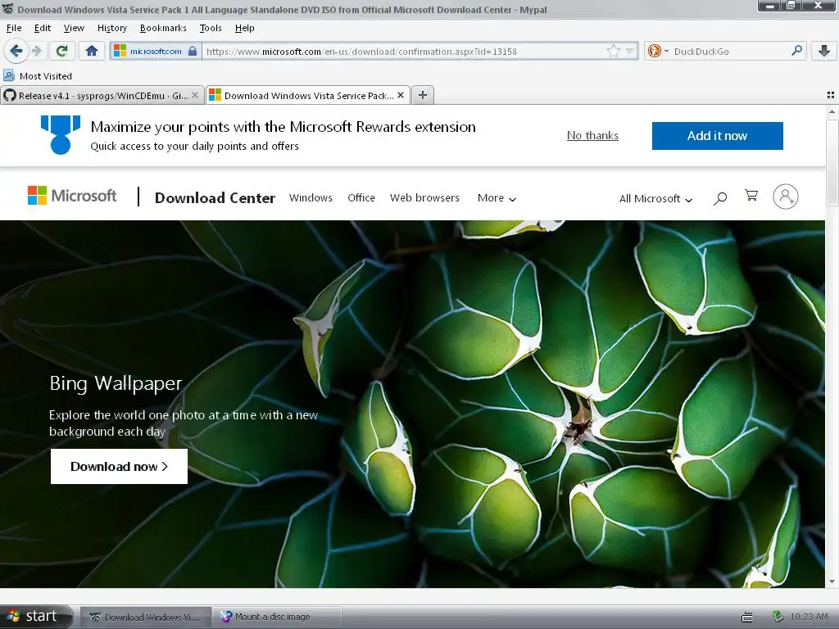Screen dimensions: 839x629
Task: Click the padlock site identity icon
Action: click(x=193, y=51)
